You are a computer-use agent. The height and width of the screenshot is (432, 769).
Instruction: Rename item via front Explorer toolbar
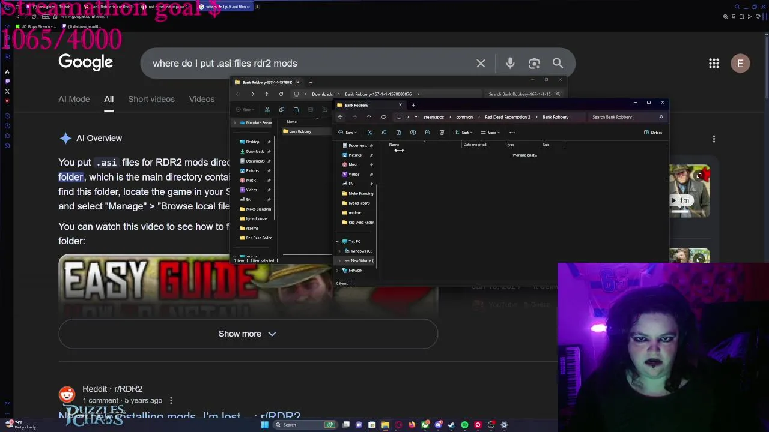pyautogui.click(x=413, y=133)
